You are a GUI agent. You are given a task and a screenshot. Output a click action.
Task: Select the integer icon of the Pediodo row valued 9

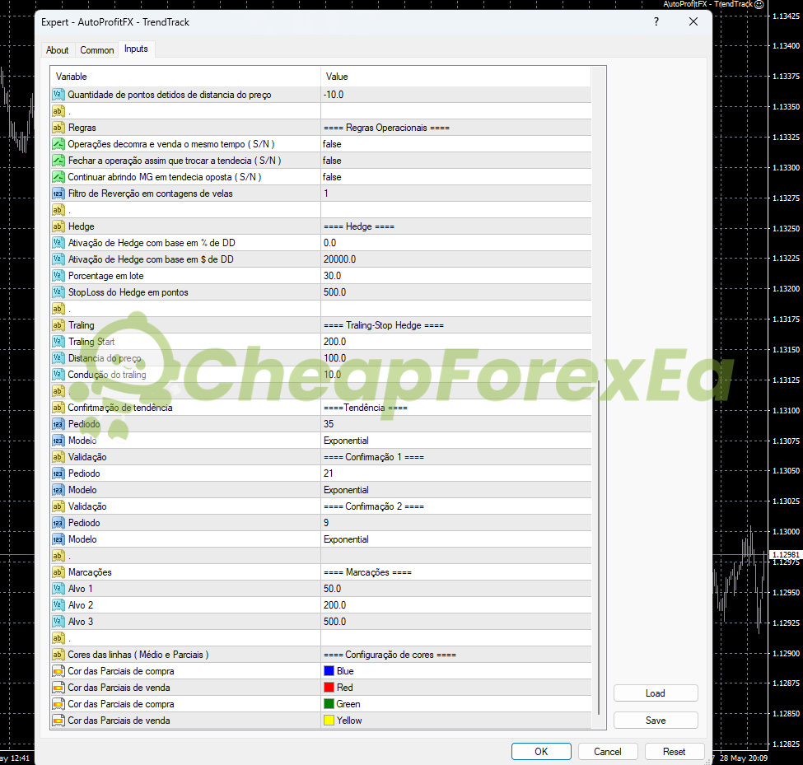58,523
